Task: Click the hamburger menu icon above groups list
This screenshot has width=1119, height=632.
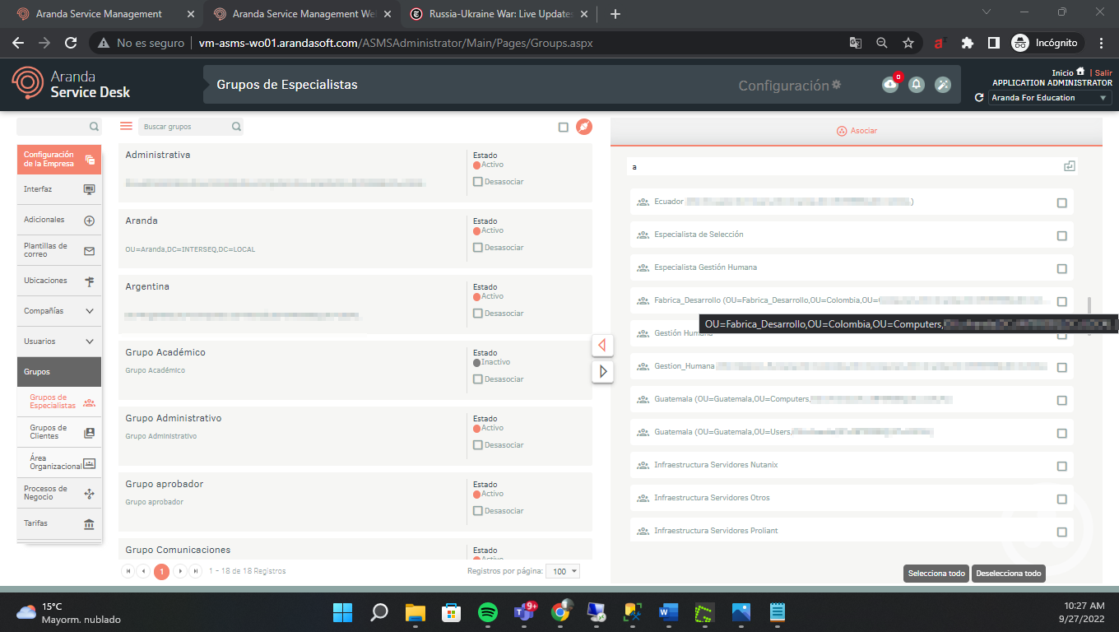Action: pos(126,126)
